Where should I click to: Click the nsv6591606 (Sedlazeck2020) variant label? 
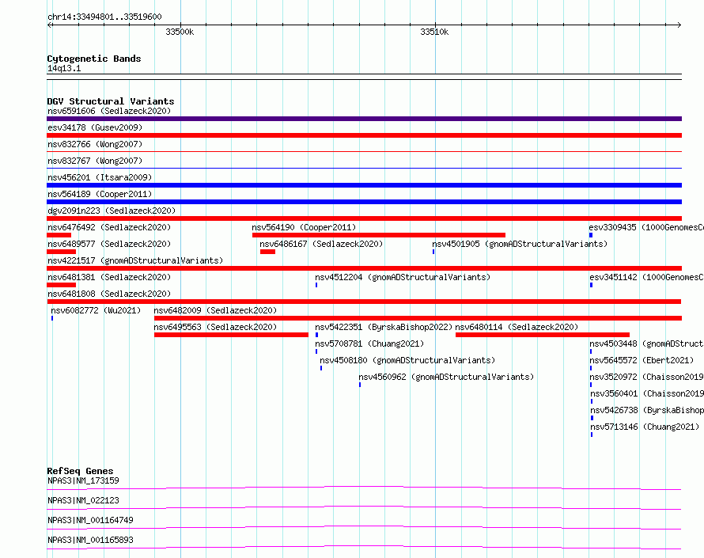click(x=109, y=111)
